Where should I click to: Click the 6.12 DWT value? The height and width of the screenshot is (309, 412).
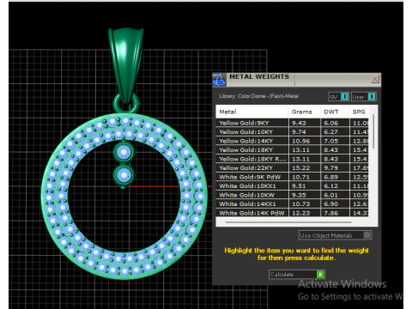point(331,186)
